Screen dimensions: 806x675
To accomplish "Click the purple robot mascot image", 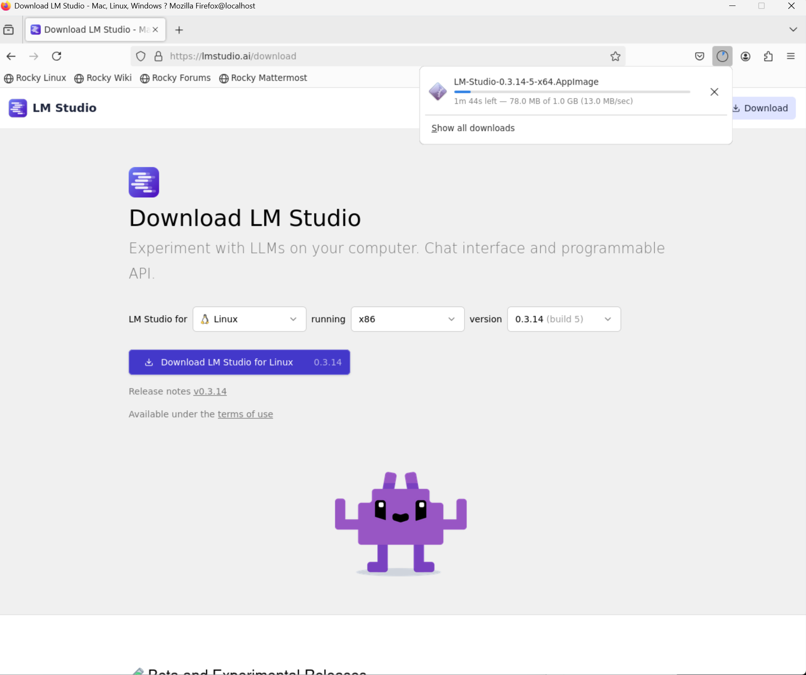I will pos(400,524).
